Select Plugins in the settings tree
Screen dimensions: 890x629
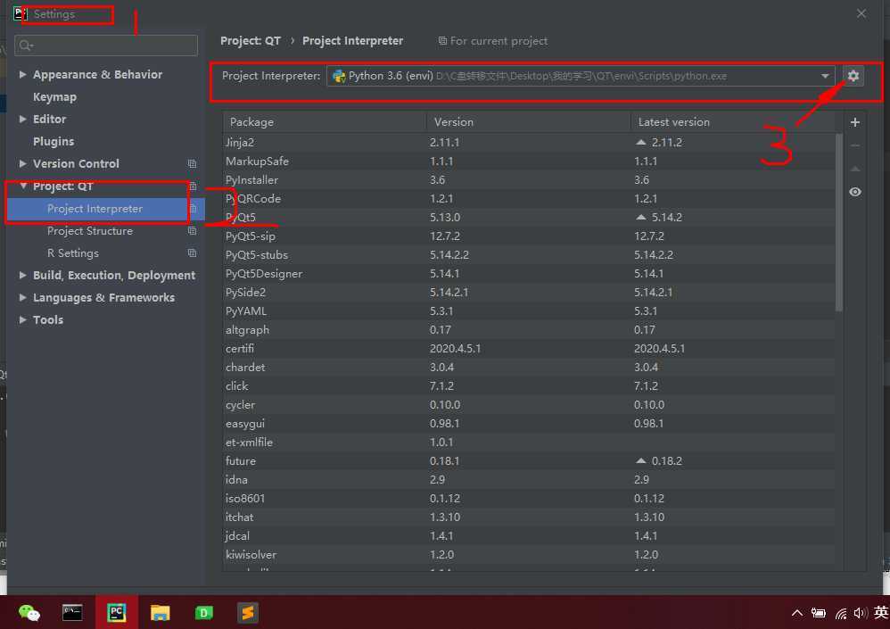[x=54, y=141]
